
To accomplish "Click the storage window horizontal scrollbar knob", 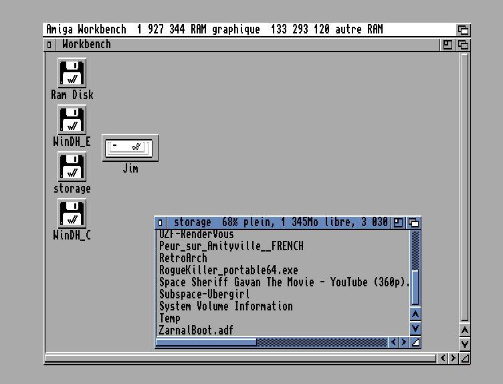I will point(206,343).
